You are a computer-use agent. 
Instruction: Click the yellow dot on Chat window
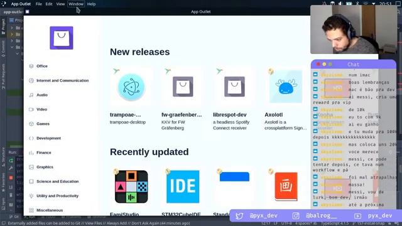pyautogui.click(x=324, y=64)
